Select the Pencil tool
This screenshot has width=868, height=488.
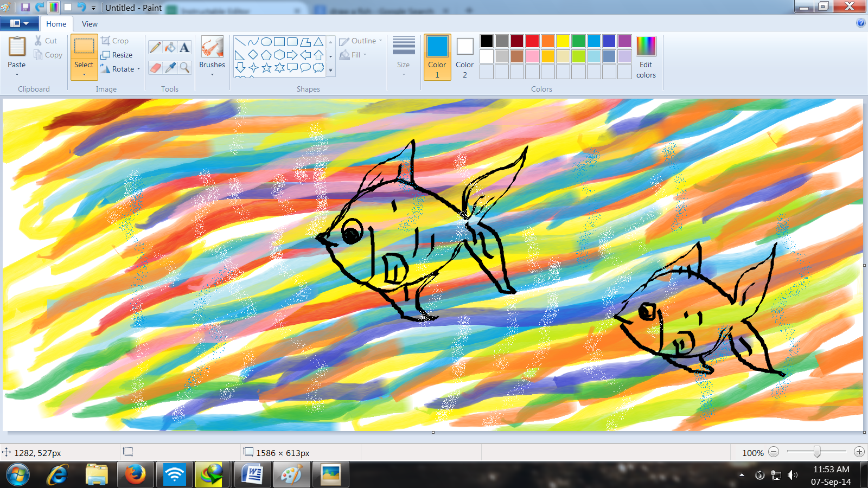(x=155, y=48)
